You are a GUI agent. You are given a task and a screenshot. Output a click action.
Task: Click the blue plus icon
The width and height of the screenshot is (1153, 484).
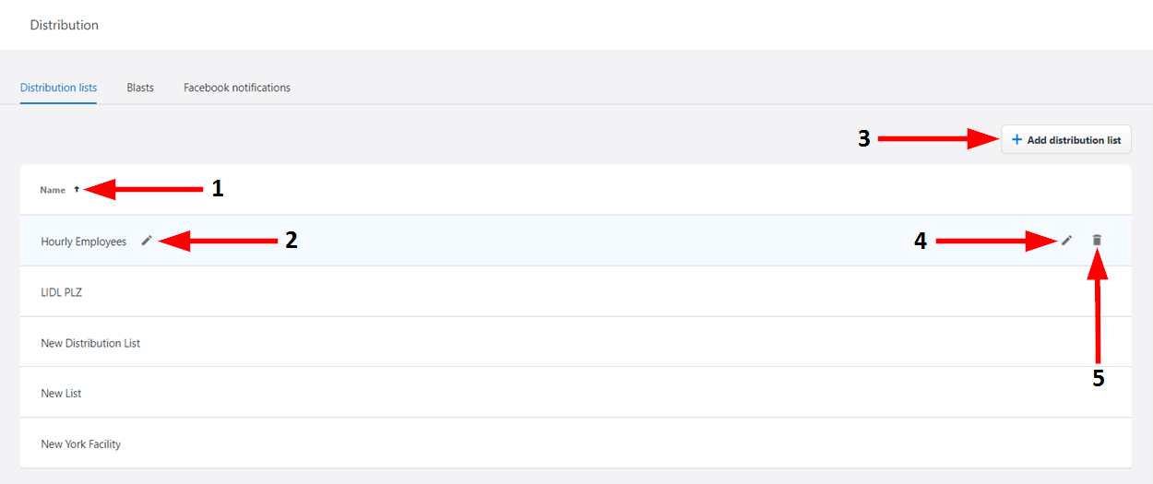click(1016, 140)
